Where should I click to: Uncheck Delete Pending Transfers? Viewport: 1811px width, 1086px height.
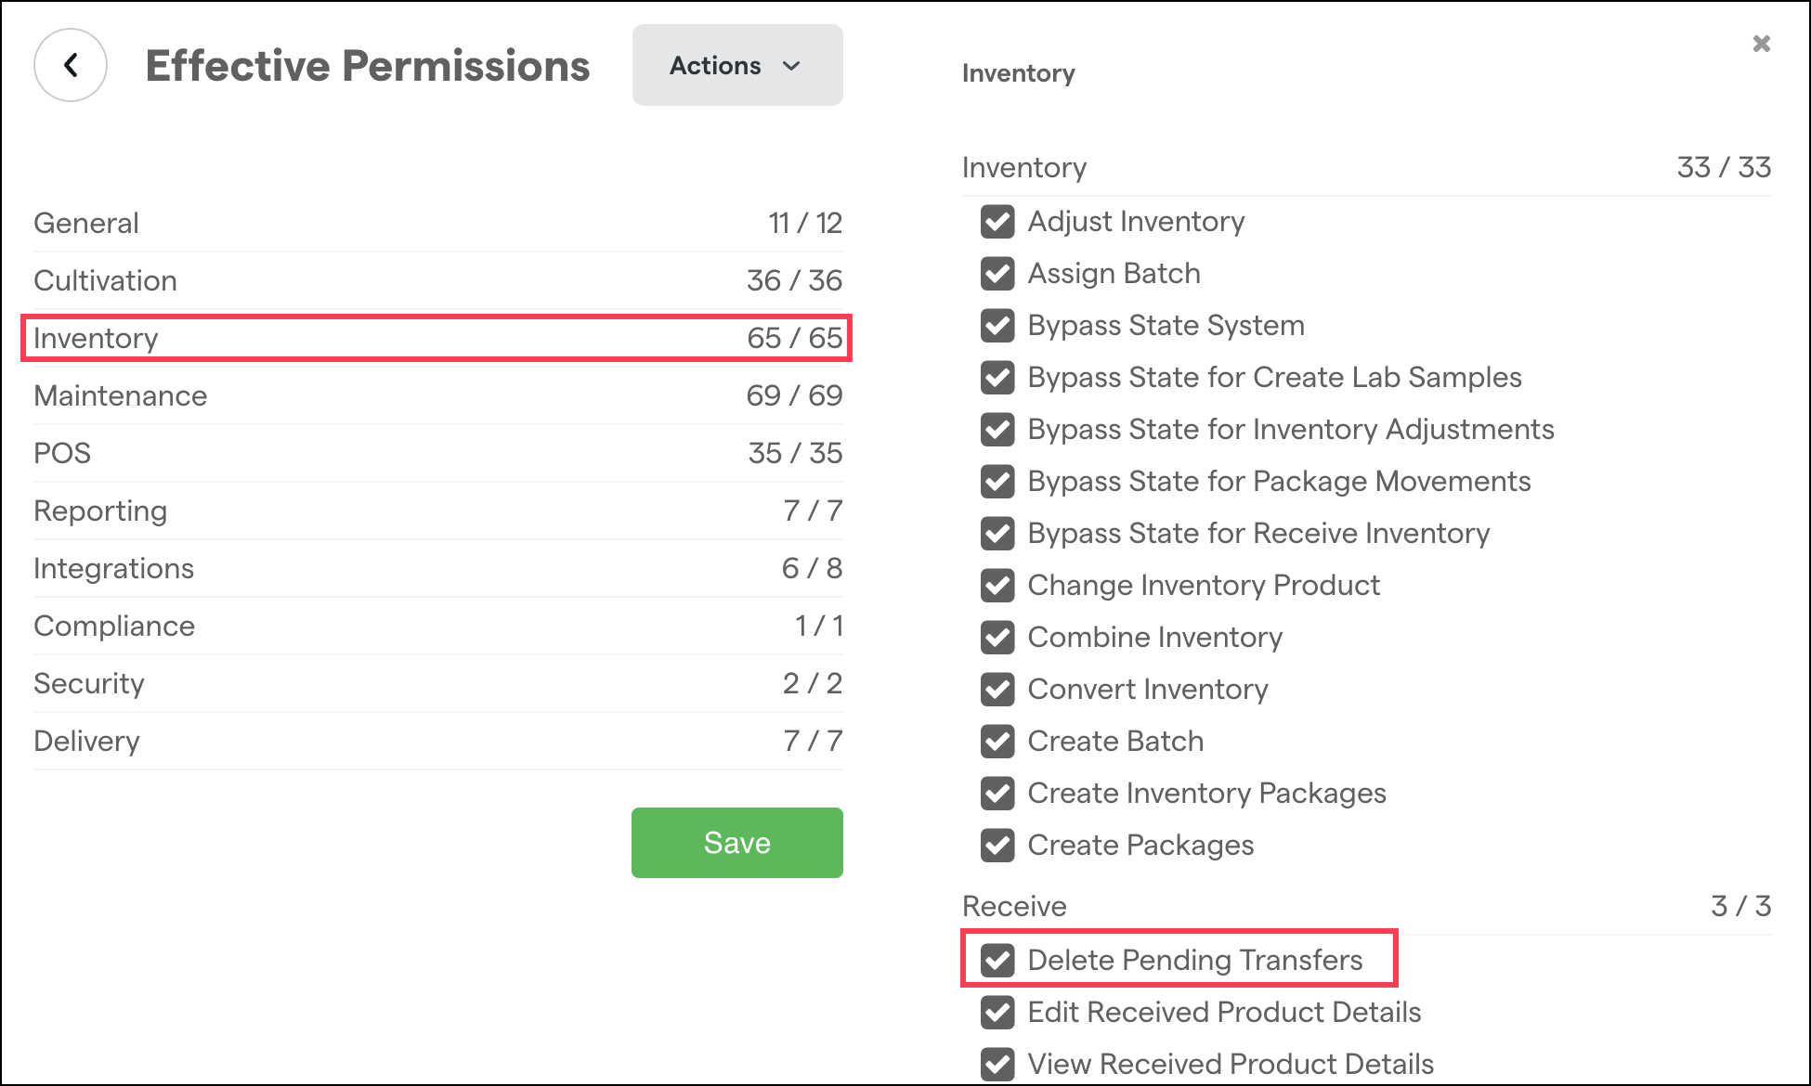[998, 961]
